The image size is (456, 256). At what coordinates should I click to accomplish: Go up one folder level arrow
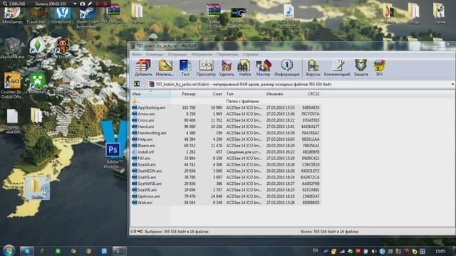[137, 84]
